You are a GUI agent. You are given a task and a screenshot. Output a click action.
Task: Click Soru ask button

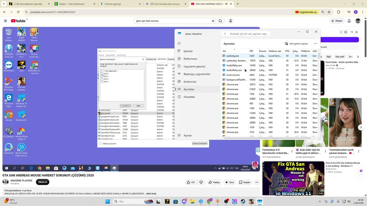point(230,182)
